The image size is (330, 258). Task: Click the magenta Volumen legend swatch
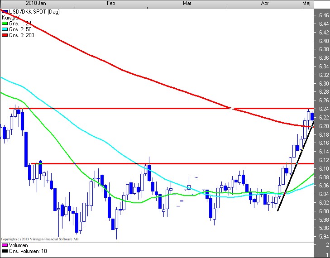tap(5, 245)
